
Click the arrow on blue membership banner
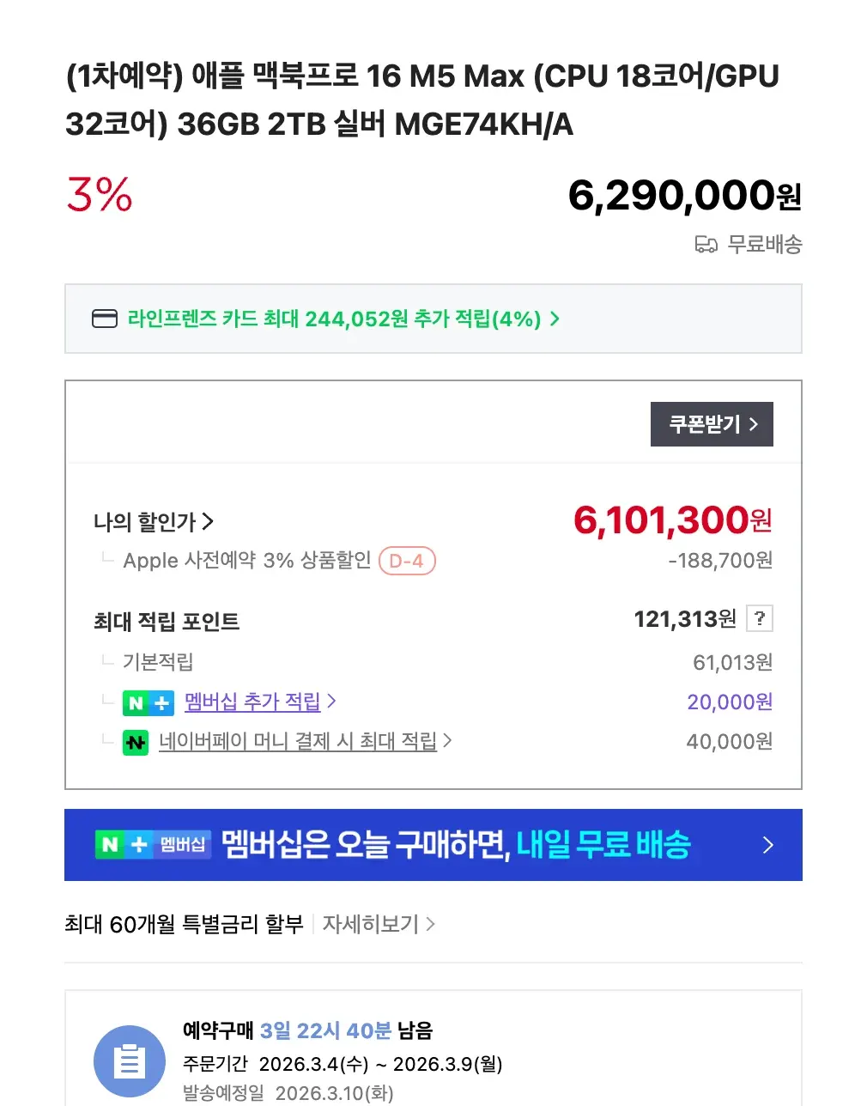tap(767, 846)
